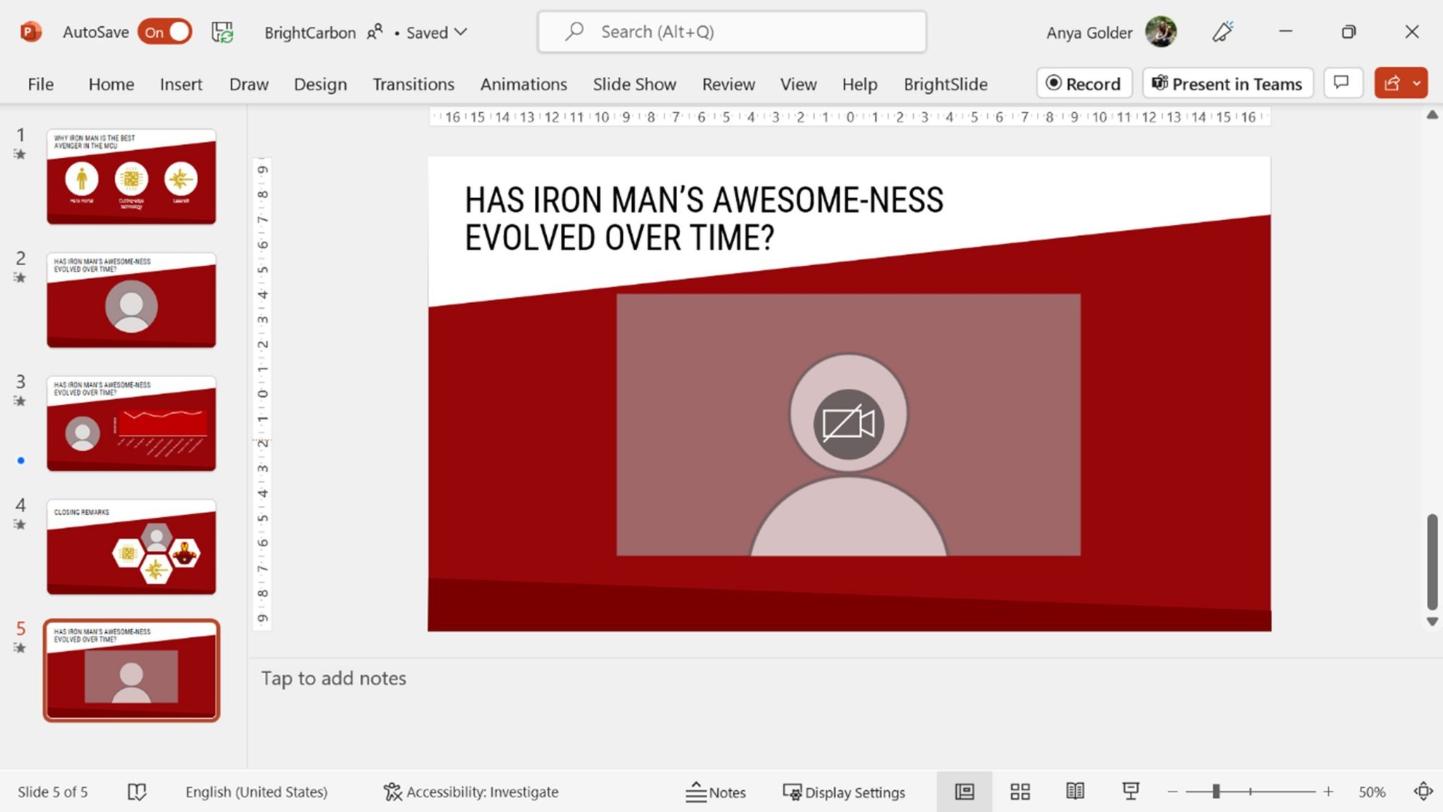Click Present in Teams
The width and height of the screenshot is (1443, 812).
1227,83
